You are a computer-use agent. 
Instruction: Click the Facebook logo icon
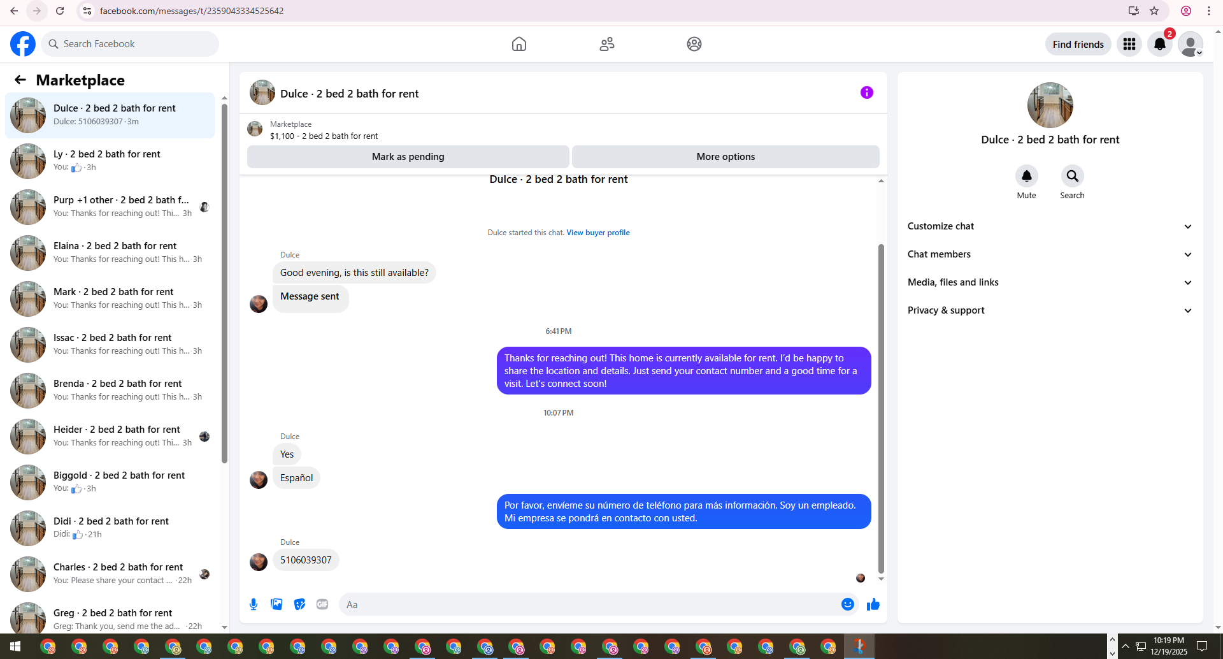[23, 44]
